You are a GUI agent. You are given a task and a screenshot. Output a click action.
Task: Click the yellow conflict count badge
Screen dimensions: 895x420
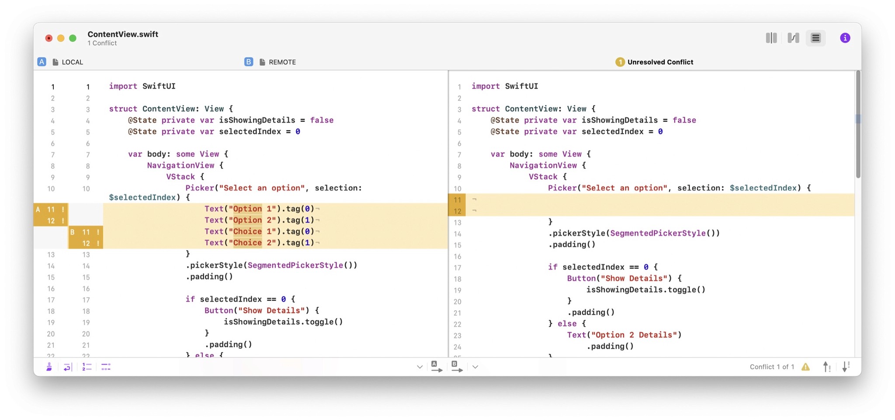tap(620, 62)
